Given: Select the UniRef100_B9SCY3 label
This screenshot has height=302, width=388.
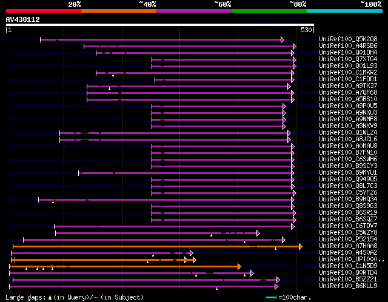Looking at the screenshot, I should click(348, 166).
